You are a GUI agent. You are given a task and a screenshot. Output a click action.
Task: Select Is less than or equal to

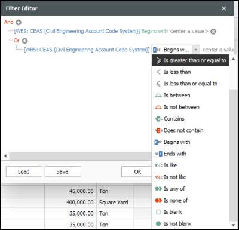[x=191, y=84]
